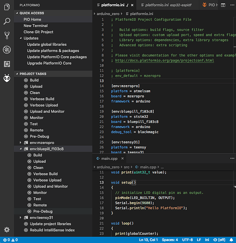
Task: Close the platformio.ini tab
Action: coord(132,5)
